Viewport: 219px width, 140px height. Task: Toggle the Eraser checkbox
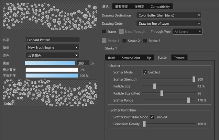point(104,32)
